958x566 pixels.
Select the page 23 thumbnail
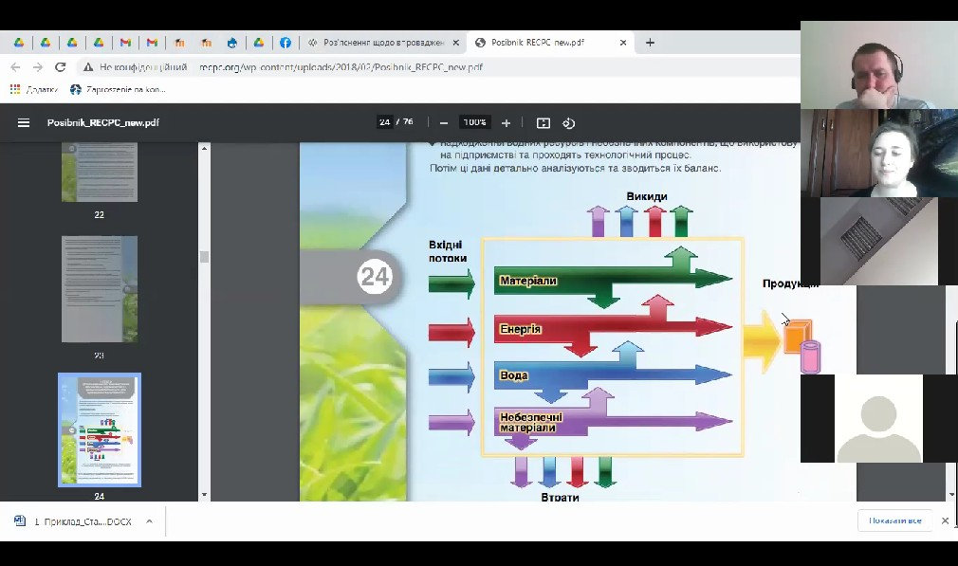coord(99,288)
